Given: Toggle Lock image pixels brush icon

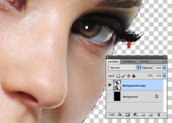Looking at the screenshot, I should [123, 76].
